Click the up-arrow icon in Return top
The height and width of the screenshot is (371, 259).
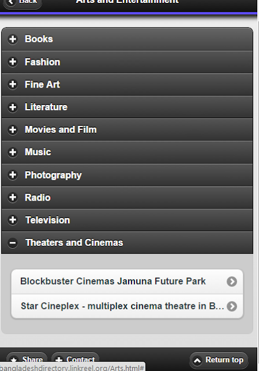[197, 361]
